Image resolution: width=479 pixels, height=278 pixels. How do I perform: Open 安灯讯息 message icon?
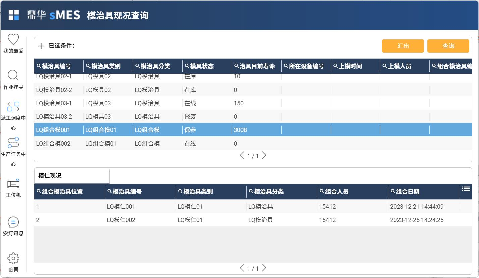click(13, 222)
